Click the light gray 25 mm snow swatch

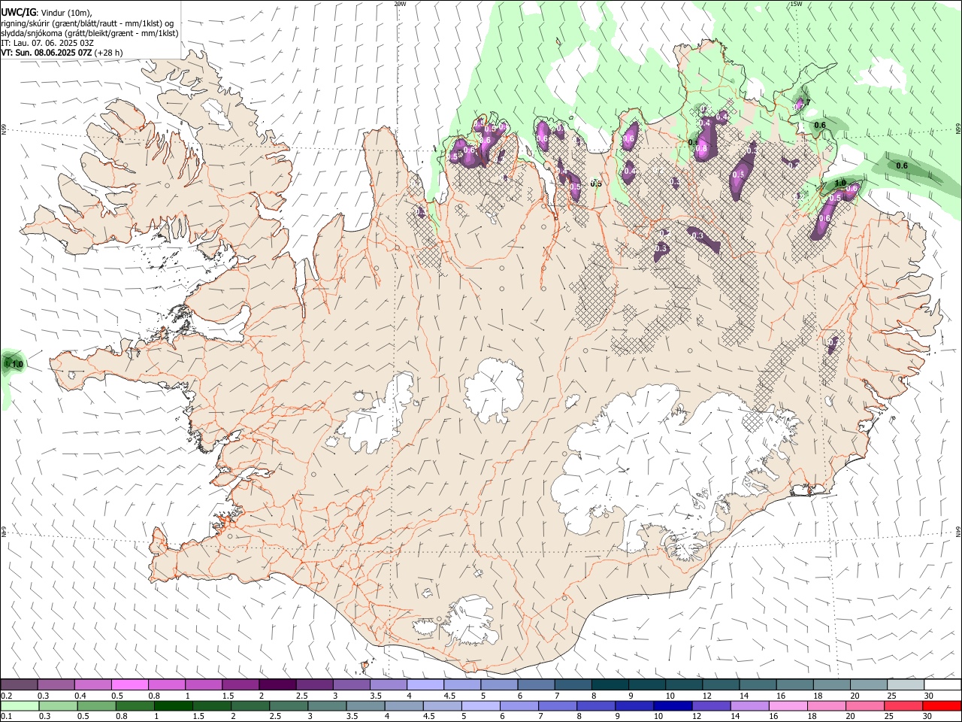906,684
